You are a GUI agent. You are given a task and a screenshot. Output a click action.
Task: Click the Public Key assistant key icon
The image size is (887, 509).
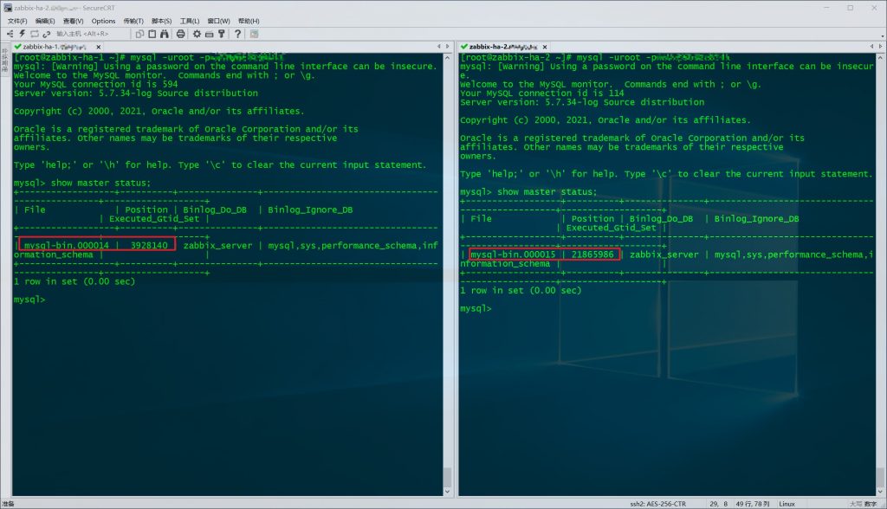tap(222, 34)
